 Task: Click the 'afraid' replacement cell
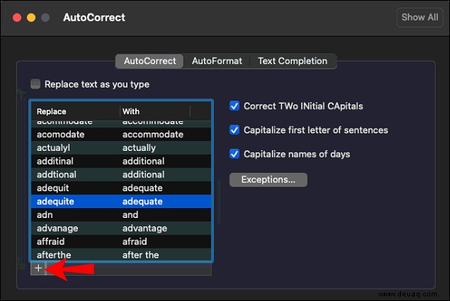134,242
